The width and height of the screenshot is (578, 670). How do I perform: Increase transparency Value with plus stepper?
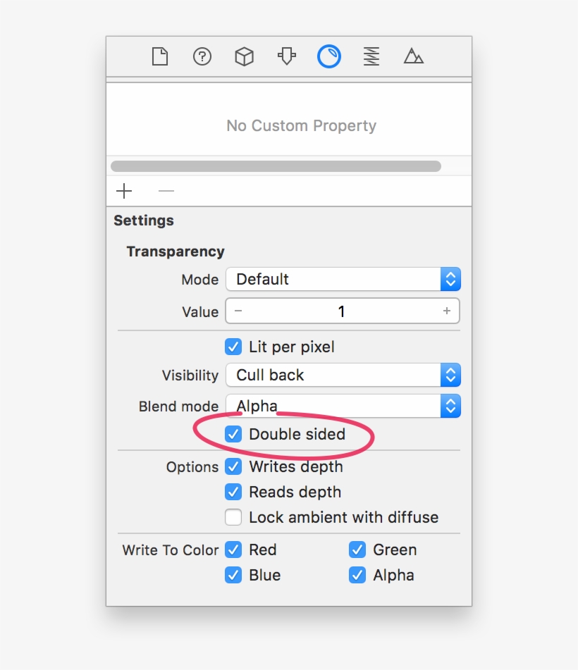tap(447, 311)
